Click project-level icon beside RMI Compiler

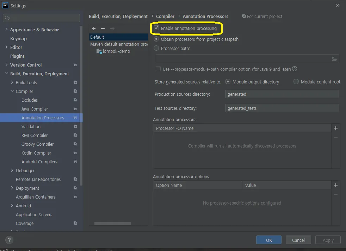[x=75, y=135]
